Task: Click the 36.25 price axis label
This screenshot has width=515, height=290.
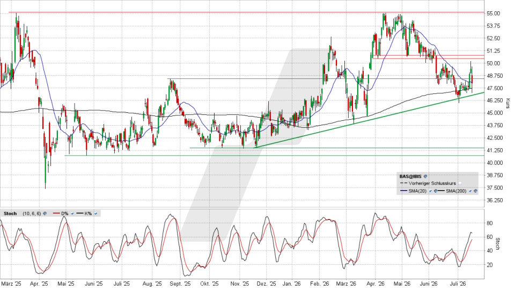Action: 494,200
